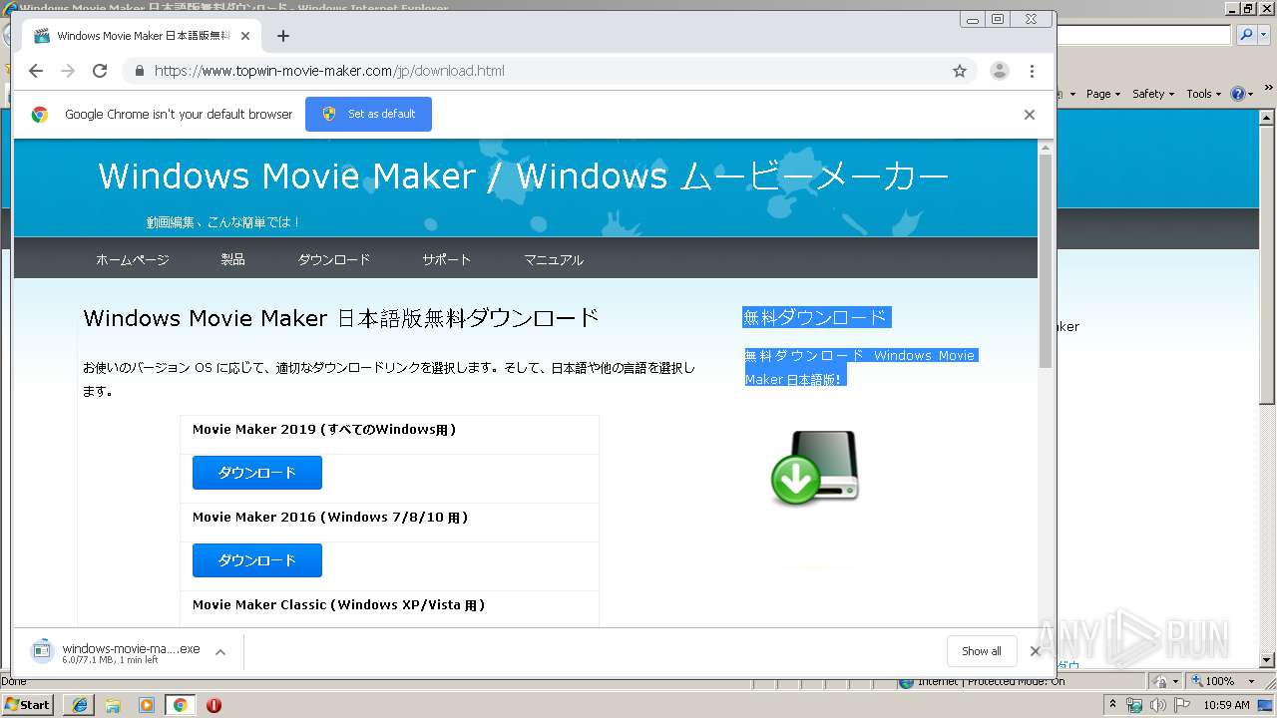The height and width of the screenshot is (718, 1277).
Task: Open the Chrome profile avatar
Action: coord(999,71)
